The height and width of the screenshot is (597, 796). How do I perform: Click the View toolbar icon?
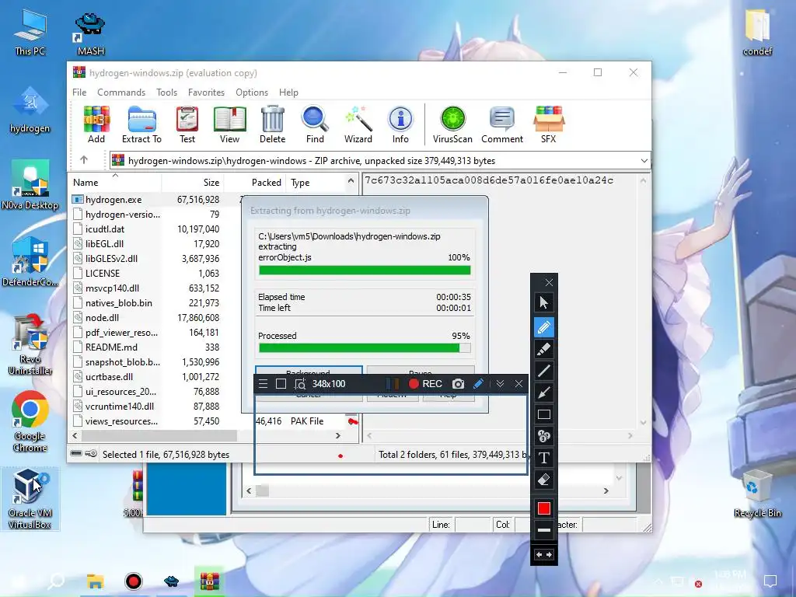(x=229, y=124)
